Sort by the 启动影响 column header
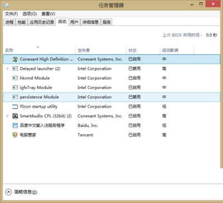The width and height of the screenshot is (223, 203). 177,50
